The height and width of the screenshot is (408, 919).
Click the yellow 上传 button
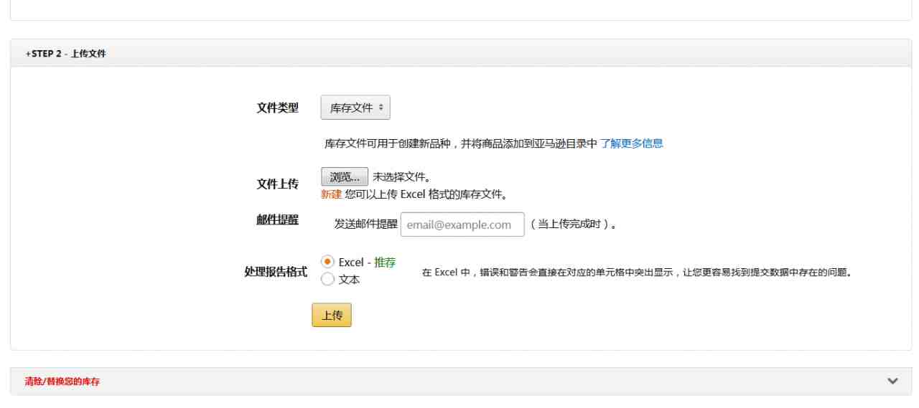[332, 315]
